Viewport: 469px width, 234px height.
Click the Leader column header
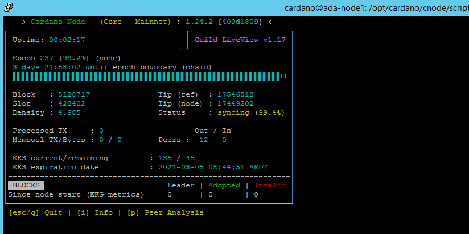(180, 185)
